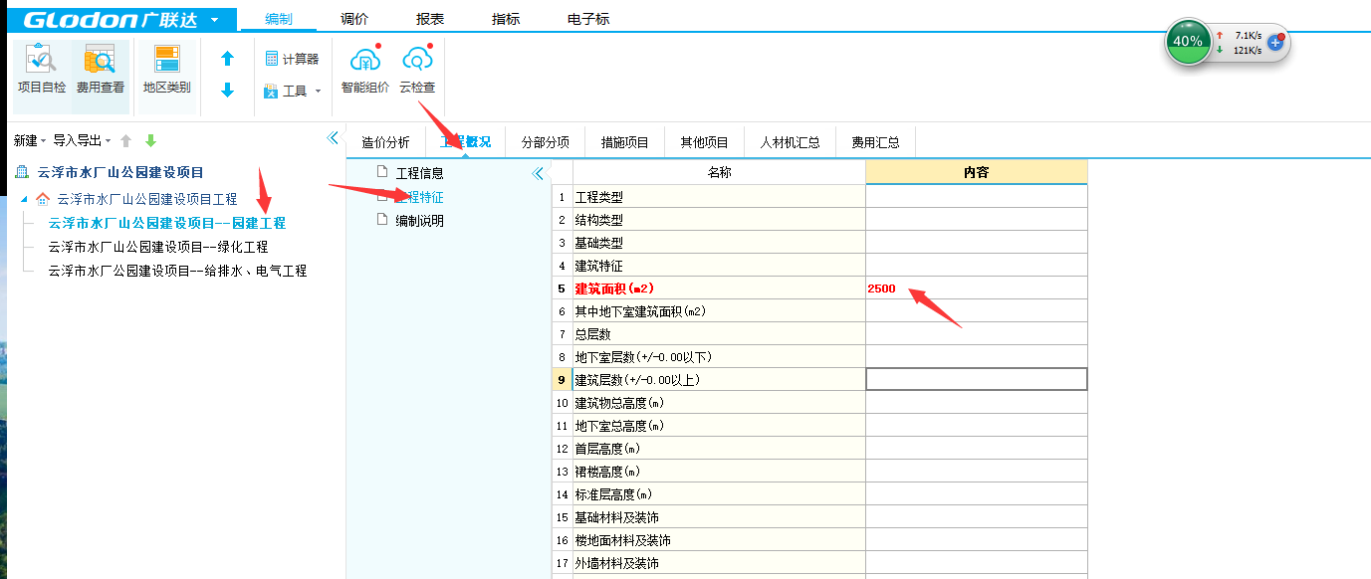Open 地区类别 region category tool
Screen dimensions: 1371x579
point(166,70)
